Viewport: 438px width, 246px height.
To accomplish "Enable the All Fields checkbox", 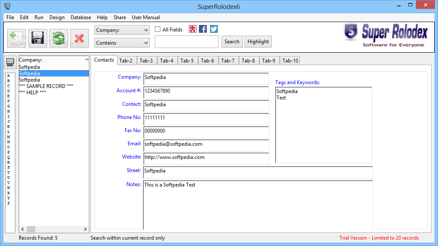I will point(158,29).
